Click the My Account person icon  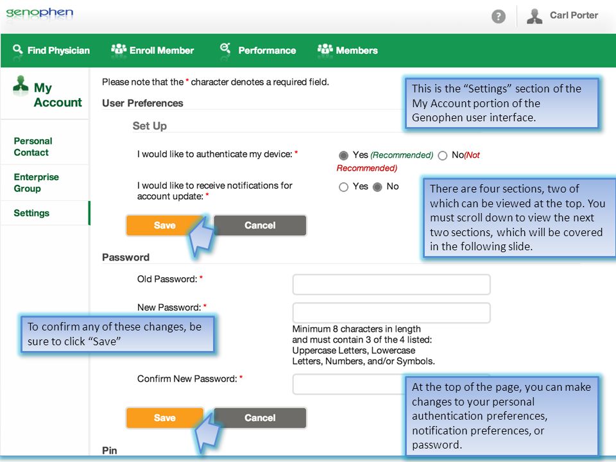click(x=21, y=83)
